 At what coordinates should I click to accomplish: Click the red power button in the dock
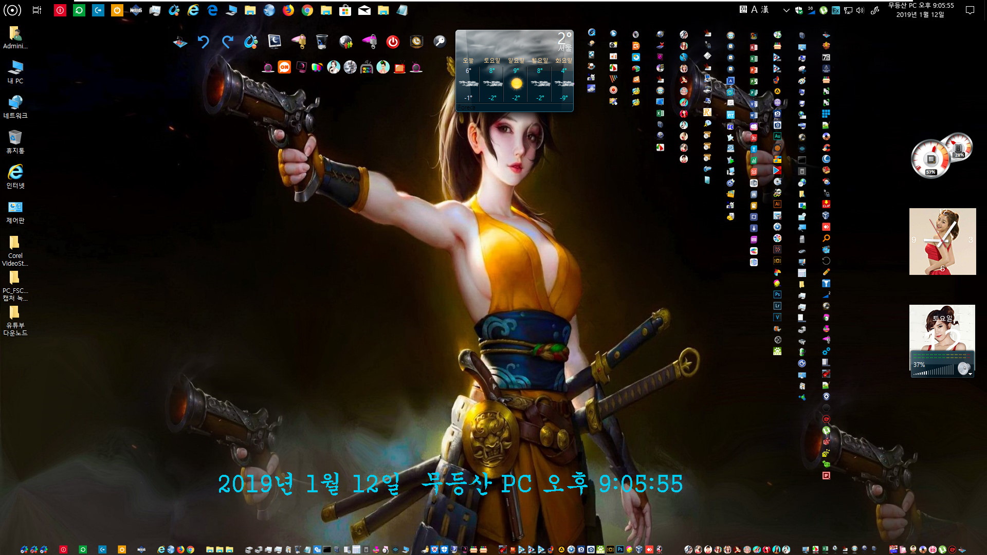[393, 42]
